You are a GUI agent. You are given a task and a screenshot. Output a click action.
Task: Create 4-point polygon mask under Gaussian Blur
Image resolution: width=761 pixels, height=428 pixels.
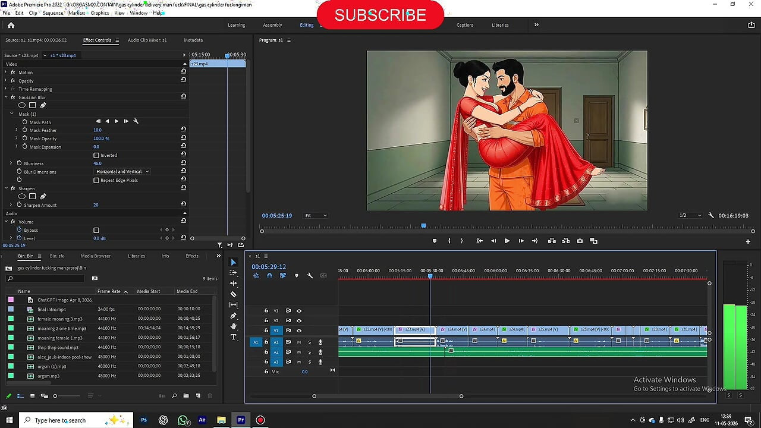tap(32, 105)
